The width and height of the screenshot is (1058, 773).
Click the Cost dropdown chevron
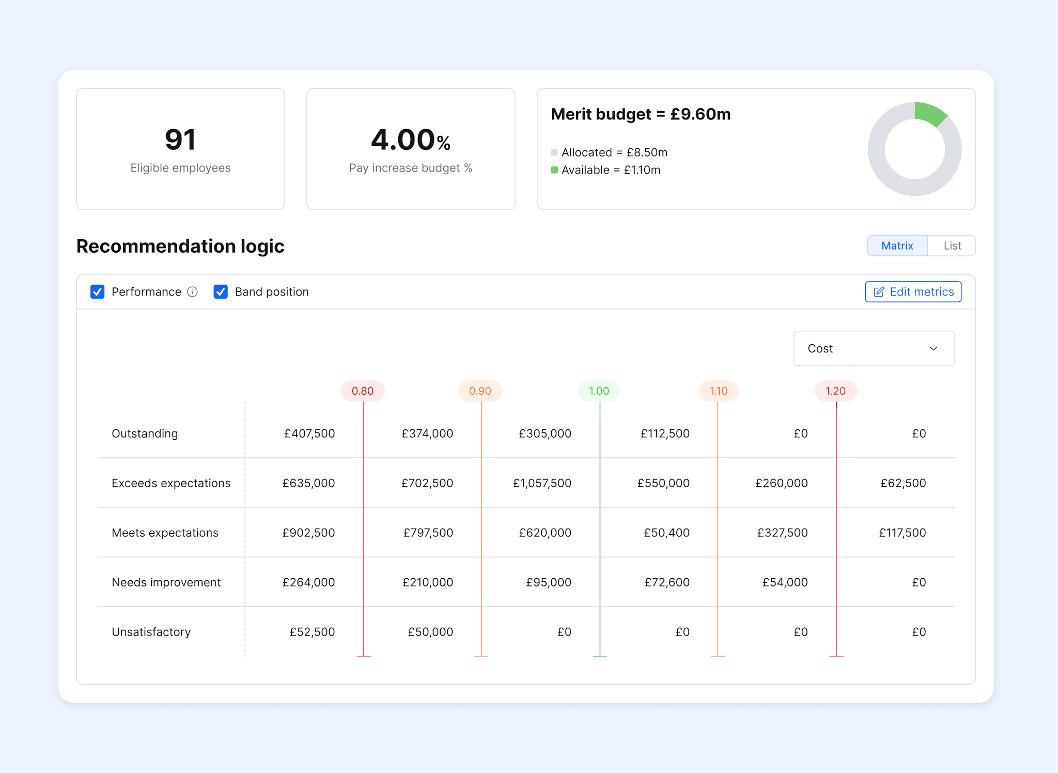tap(933, 348)
